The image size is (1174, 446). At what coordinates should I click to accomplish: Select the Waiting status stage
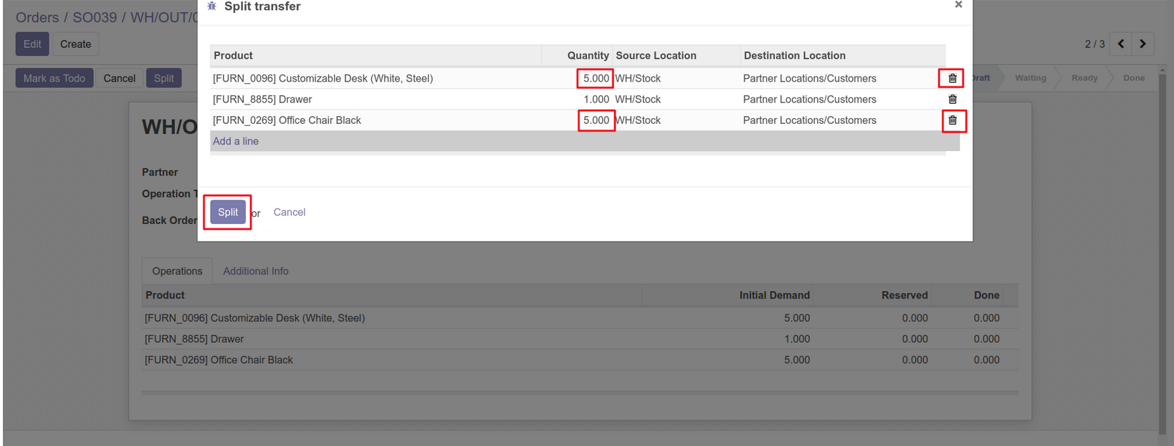click(x=1030, y=78)
